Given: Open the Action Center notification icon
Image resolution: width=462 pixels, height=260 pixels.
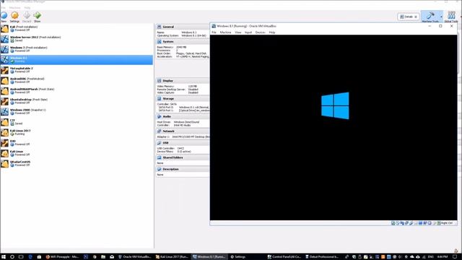Looking at the screenshot, I should coord(455,257).
